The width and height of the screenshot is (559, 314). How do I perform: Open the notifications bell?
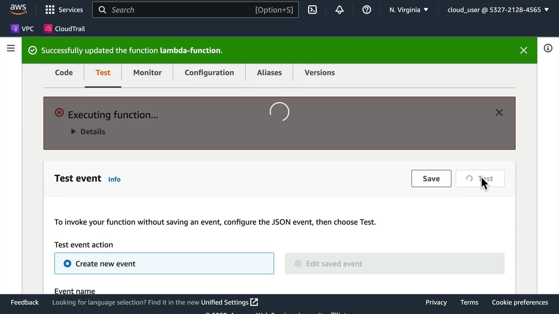[x=339, y=10]
